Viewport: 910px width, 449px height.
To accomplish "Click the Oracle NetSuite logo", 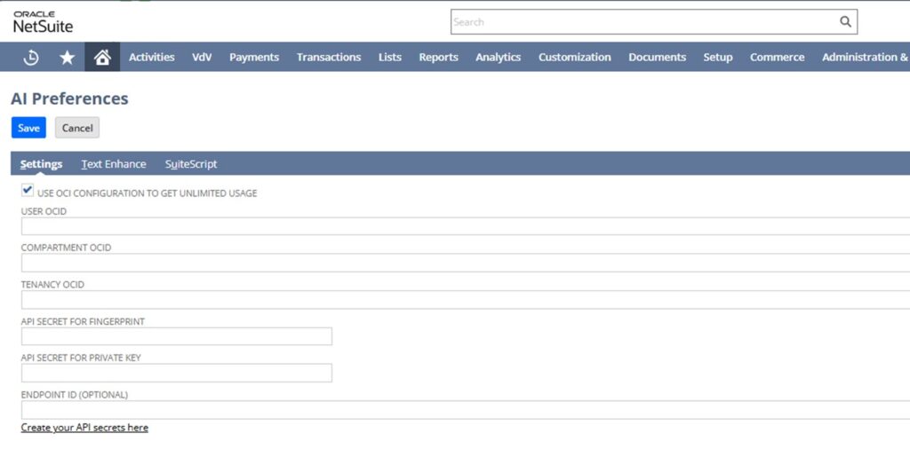I will click(43, 21).
